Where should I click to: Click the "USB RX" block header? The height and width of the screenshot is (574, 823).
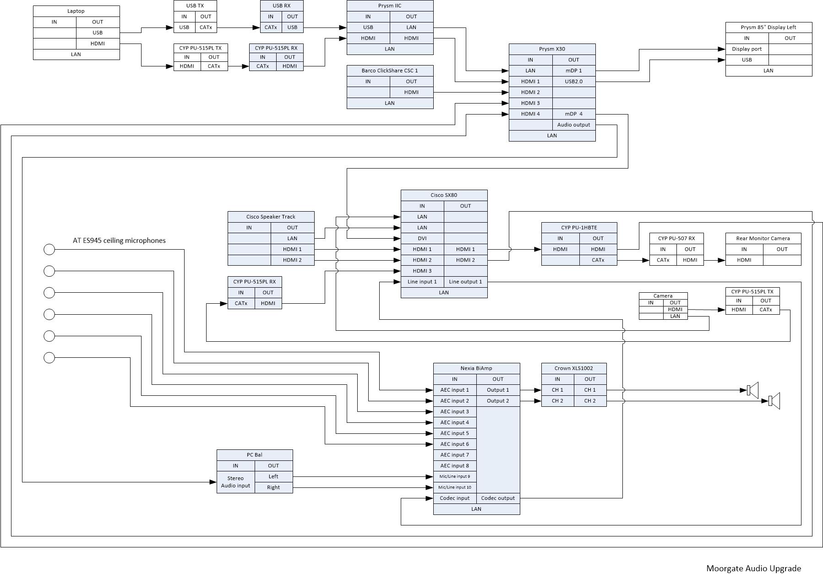pyautogui.click(x=282, y=5)
